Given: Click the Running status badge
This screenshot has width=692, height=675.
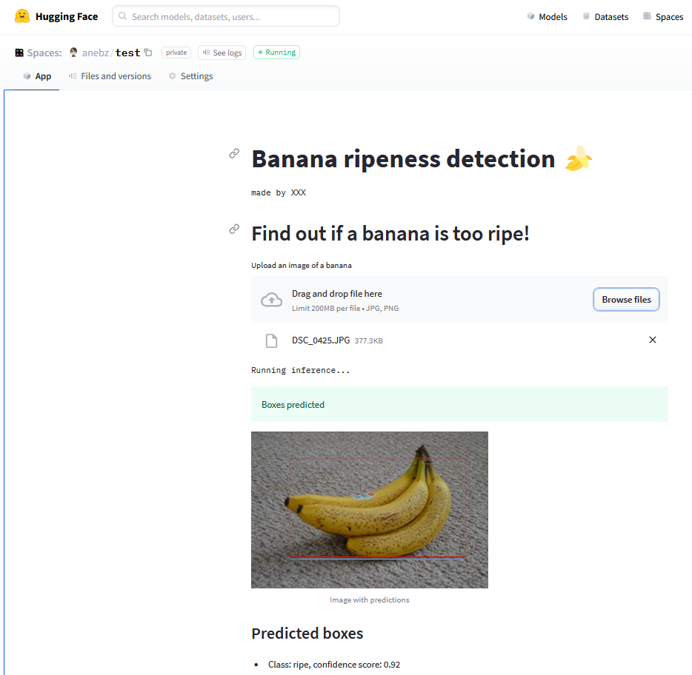Looking at the screenshot, I should click(x=276, y=52).
